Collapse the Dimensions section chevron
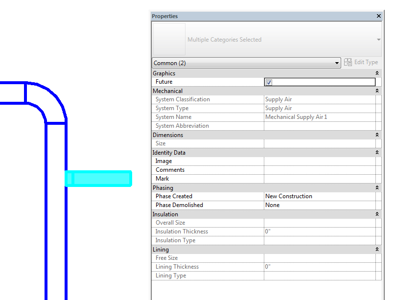 click(376, 135)
